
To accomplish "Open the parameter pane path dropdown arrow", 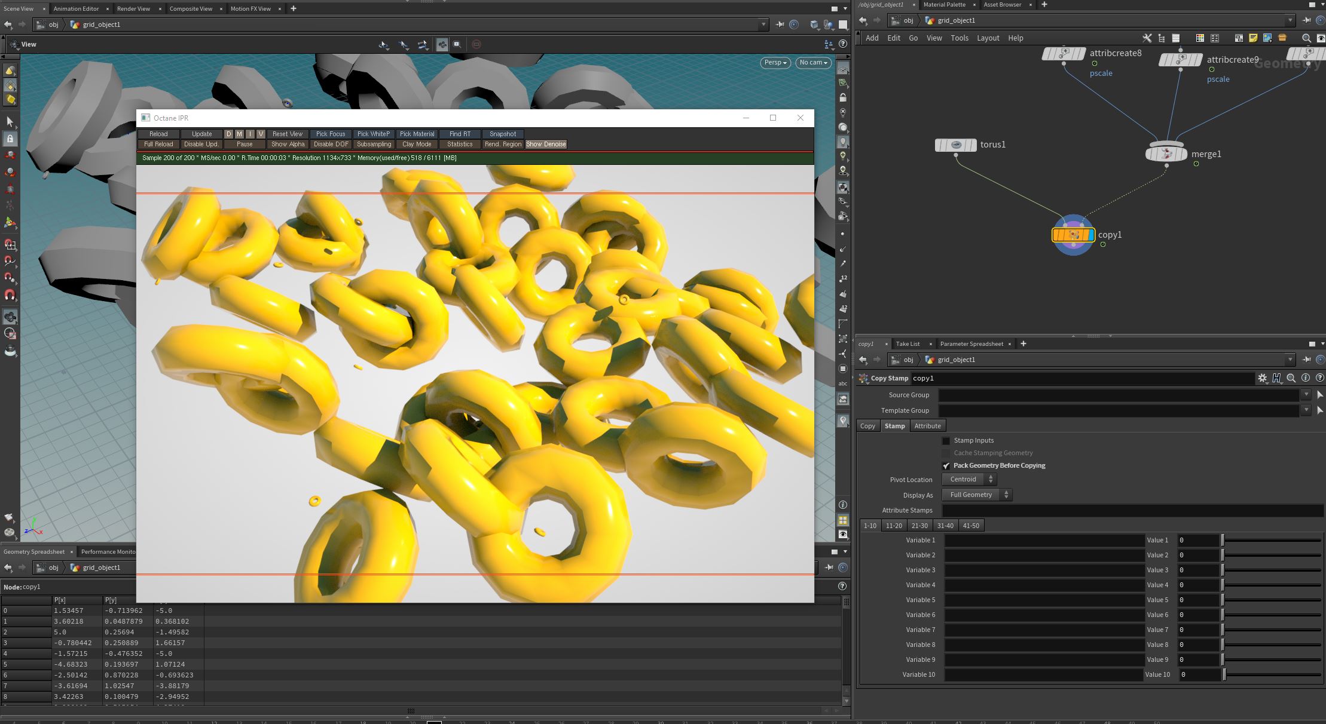I will pos(1290,360).
